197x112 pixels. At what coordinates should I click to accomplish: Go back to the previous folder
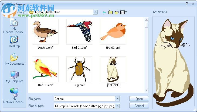point(104,12)
